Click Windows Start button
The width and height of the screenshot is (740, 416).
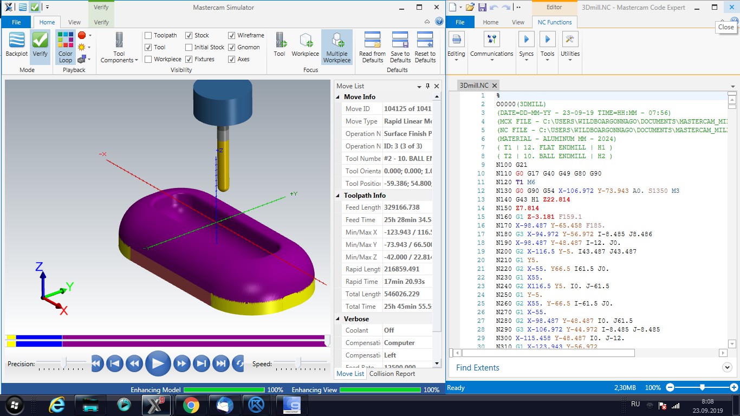14,405
